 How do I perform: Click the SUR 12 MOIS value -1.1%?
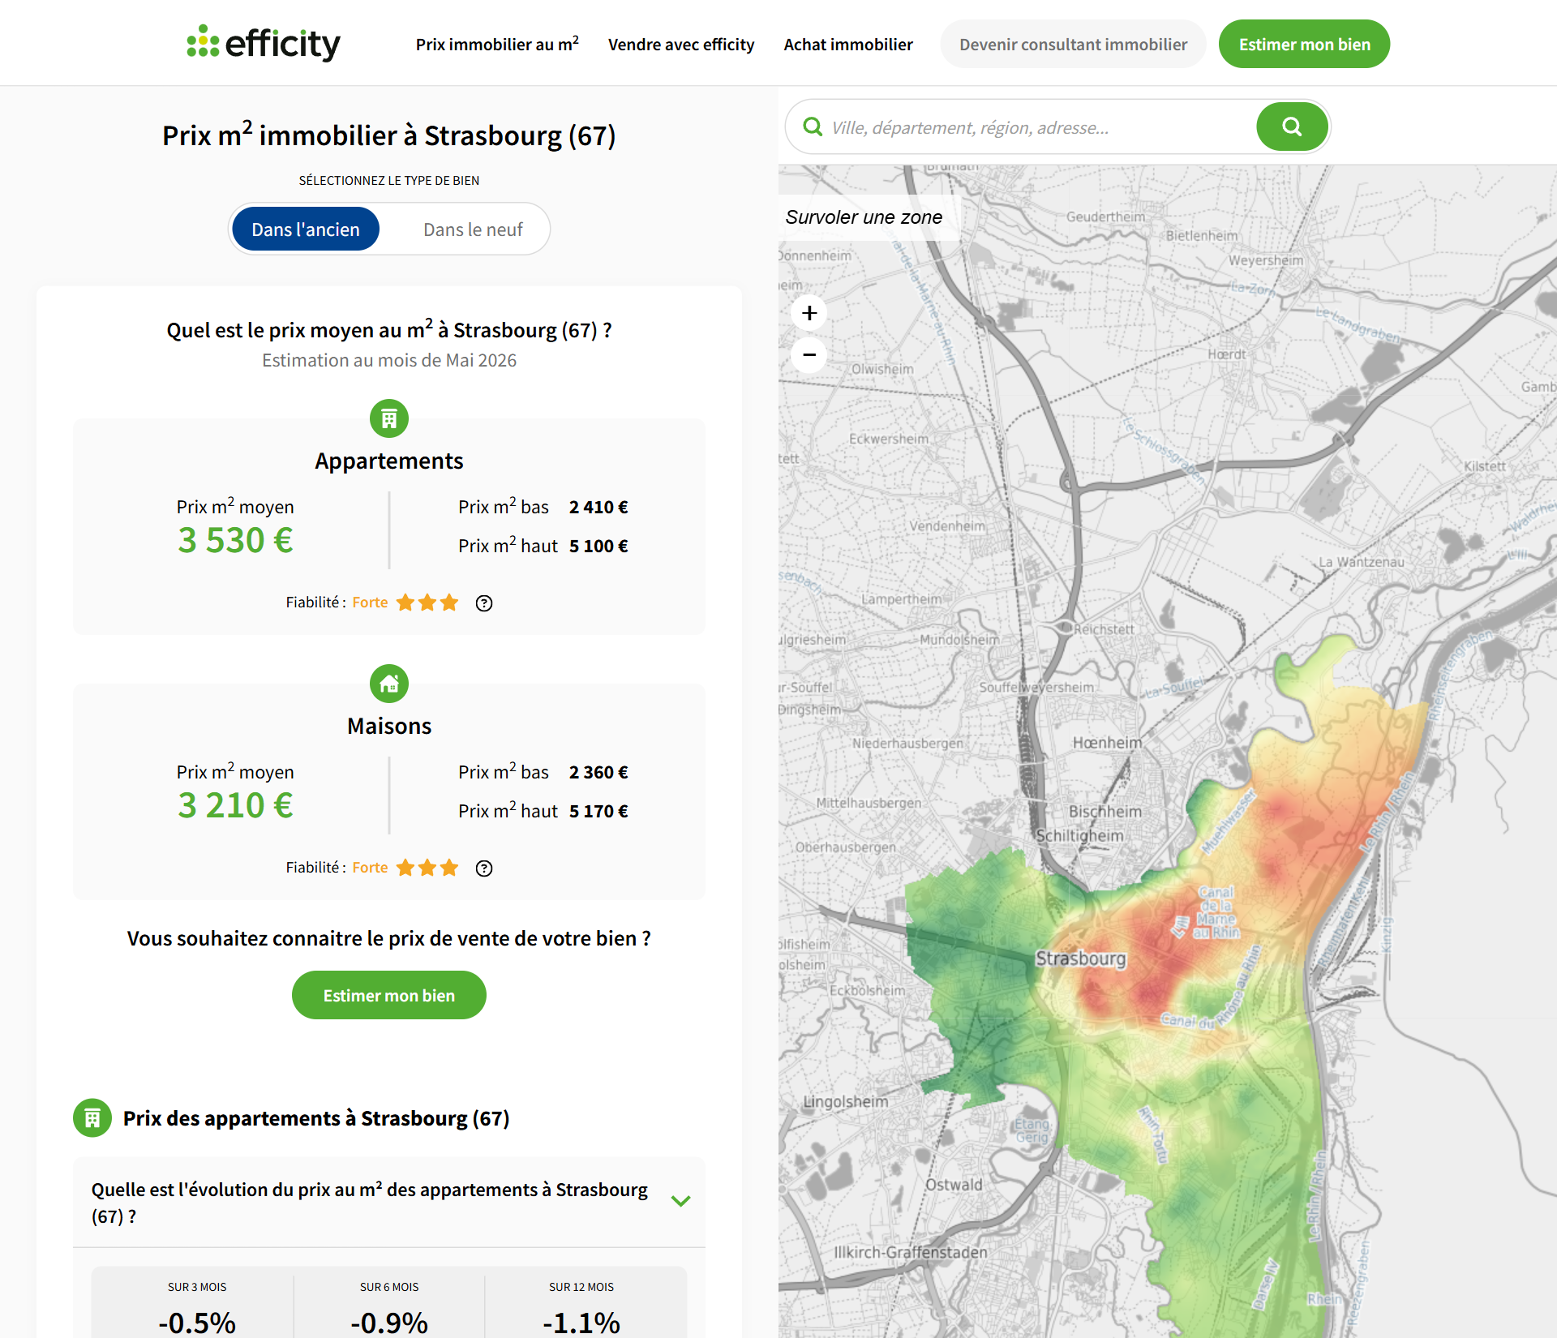click(581, 1323)
